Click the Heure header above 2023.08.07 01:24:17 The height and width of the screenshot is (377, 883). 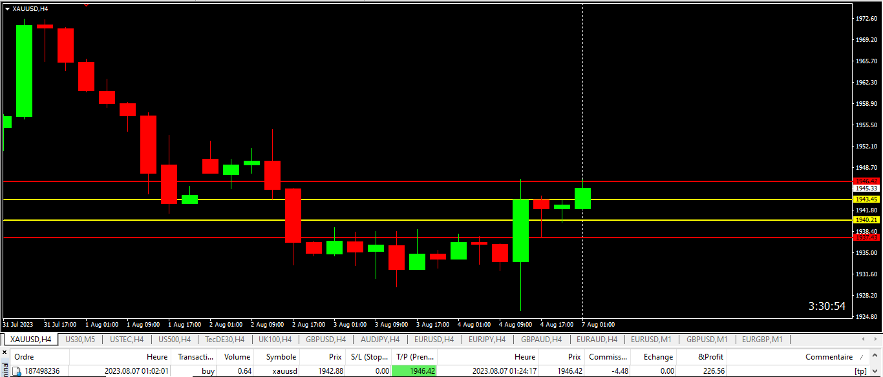pyautogui.click(x=488, y=357)
